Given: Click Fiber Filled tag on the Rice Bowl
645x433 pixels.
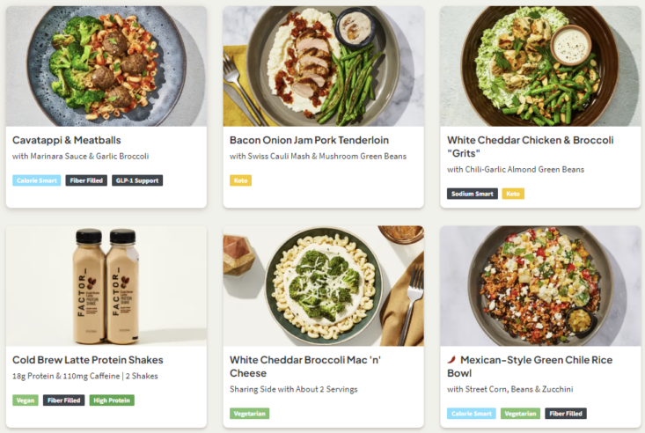Looking at the screenshot, I should [x=566, y=414].
